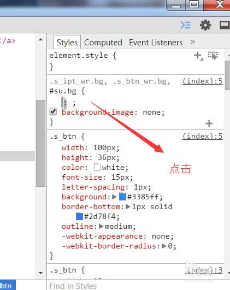The width and height of the screenshot is (230, 290).
Task: Toggle element state pin icon
Action: pyautogui.click(x=213, y=56)
